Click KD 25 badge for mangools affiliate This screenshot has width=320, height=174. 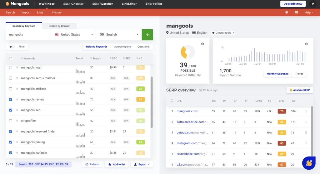click(140, 89)
